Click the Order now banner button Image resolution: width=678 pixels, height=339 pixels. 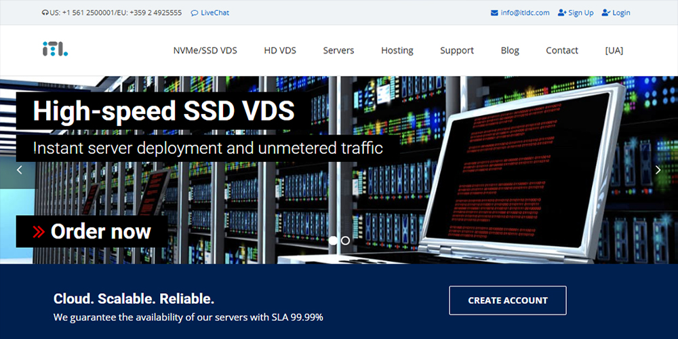coord(92,232)
